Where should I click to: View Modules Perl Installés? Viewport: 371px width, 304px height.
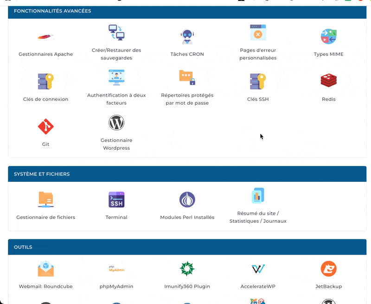click(x=187, y=205)
